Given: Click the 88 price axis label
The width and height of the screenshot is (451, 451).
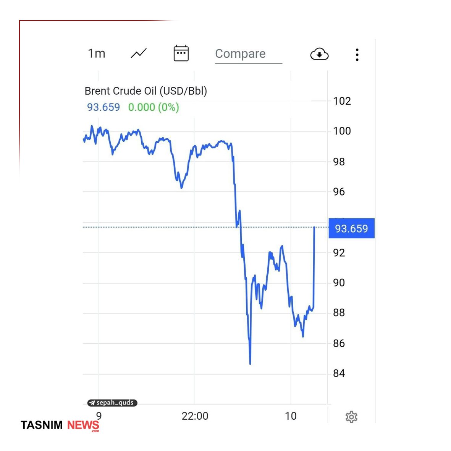Looking at the screenshot, I should pyautogui.click(x=339, y=313).
